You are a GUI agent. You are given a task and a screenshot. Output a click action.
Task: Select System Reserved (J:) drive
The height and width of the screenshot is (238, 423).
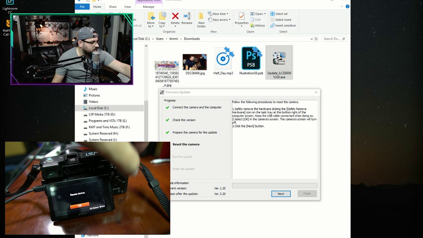pyautogui.click(x=102, y=139)
